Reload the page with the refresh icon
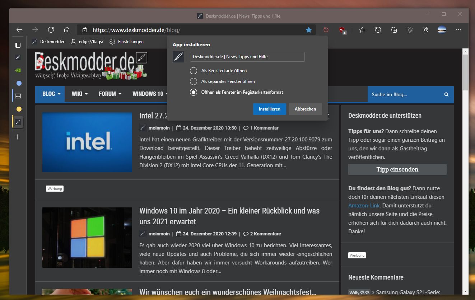Screen dimensions: 475x300 [51, 30]
